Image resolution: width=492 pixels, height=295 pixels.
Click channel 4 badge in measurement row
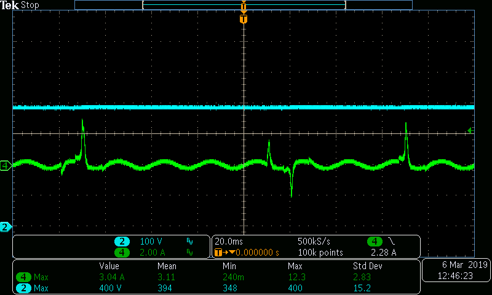point(23,277)
